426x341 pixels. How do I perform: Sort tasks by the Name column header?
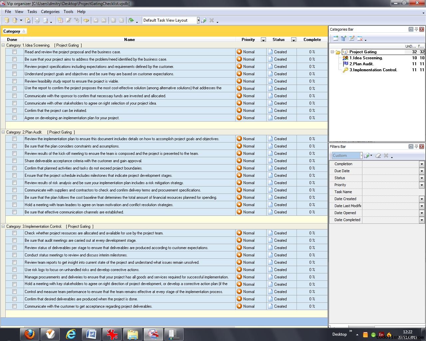click(x=129, y=40)
